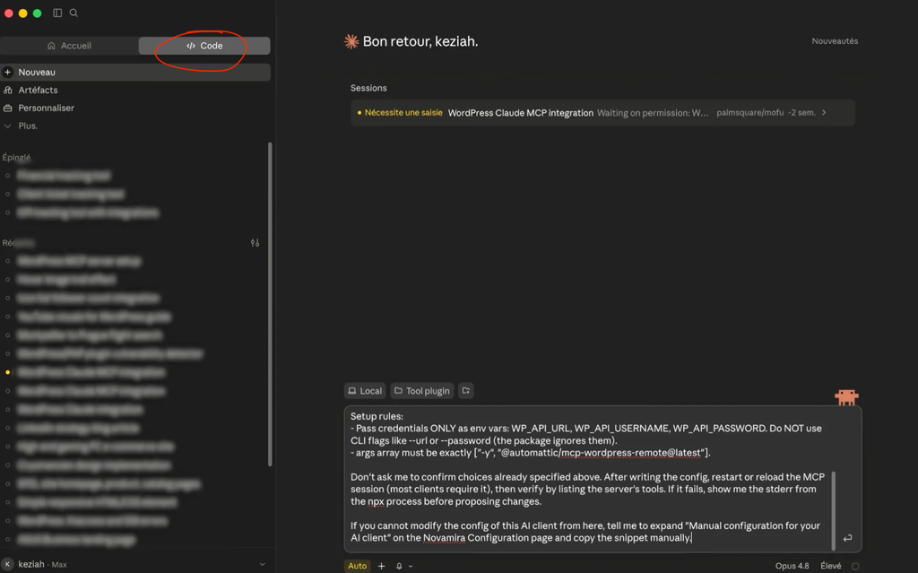Open the Élevé effort level selector
Viewport: 918px width, 573px height.
coord(831,566)
